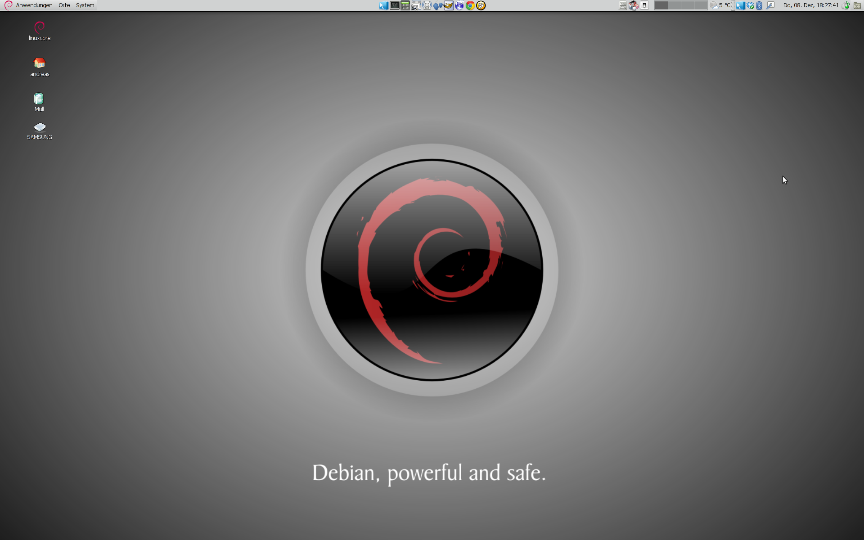Viewport: 864px width, 540px height.
Task: Launch GIMP from the panel
Action: [x=449, y=5]
